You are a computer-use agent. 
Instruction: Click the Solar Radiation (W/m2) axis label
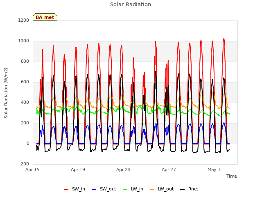[x=6, y=93]
